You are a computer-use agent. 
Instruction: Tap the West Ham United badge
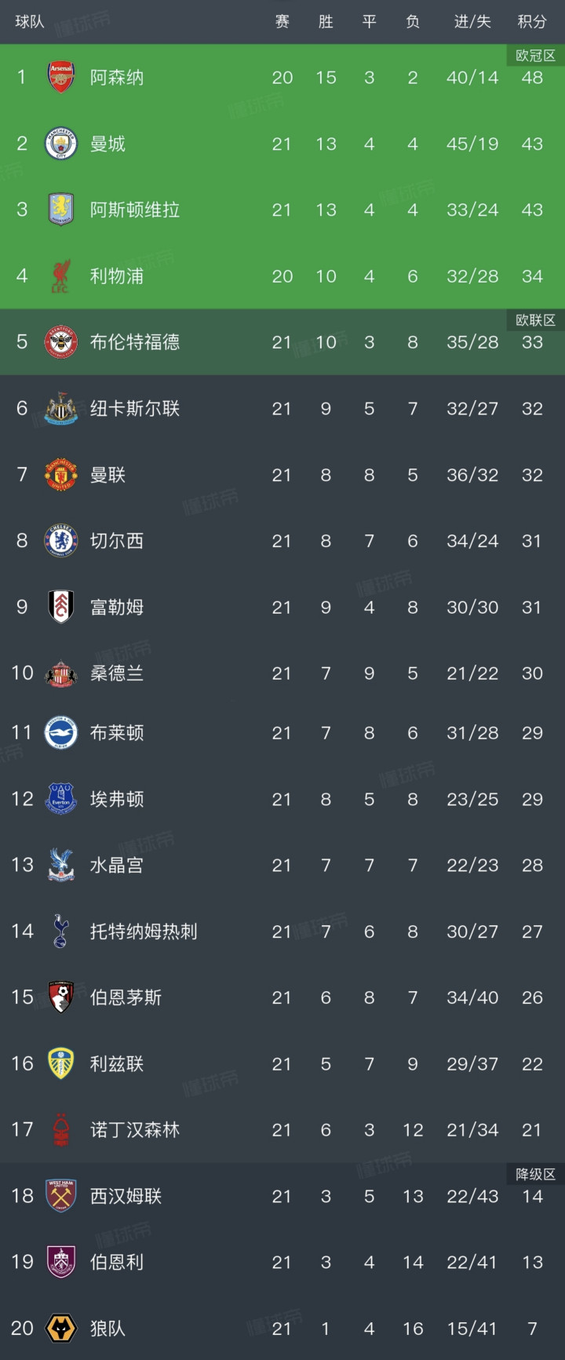(61, 1196)
